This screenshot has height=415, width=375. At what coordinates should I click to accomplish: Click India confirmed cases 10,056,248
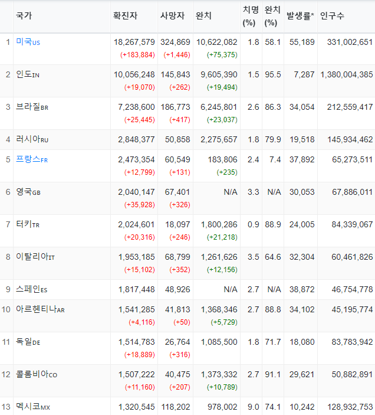[134, 74]
